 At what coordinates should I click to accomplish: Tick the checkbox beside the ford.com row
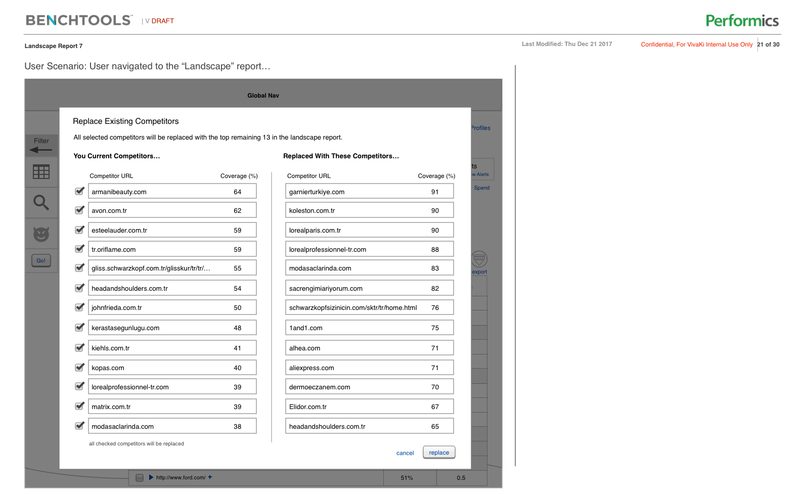140,478
